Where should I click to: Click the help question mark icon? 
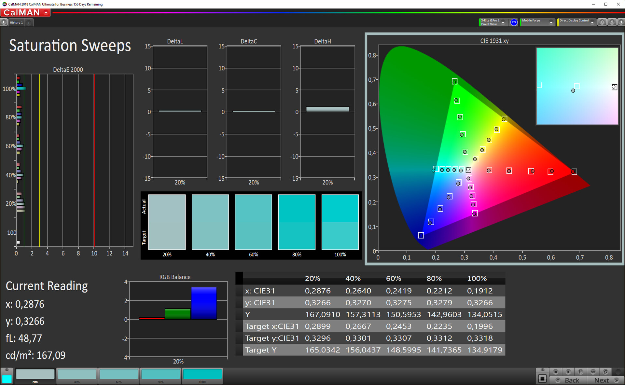(x=612, y=22)
